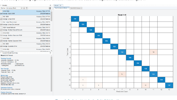
Task: Close the Test ROC Curve tab
Action: [81, 8]
